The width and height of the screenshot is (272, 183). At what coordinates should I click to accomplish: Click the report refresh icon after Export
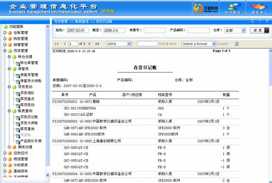[x=237, y=44]
